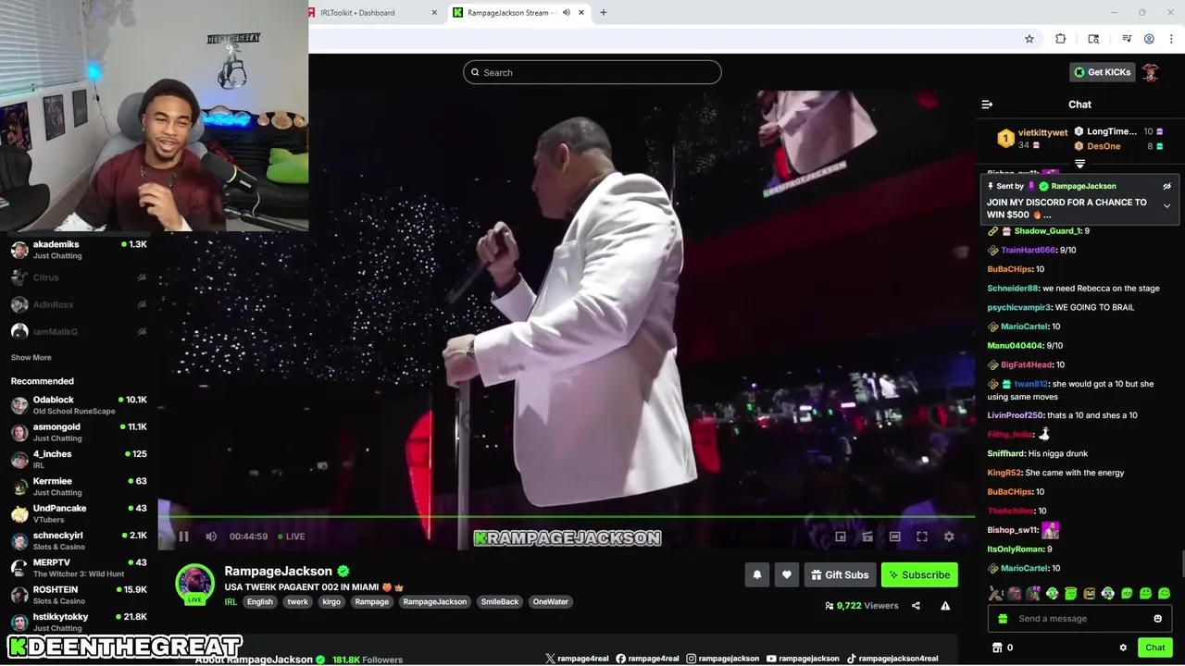
Task: Mute the stream player volume
Action: click(x=211, y=536)
